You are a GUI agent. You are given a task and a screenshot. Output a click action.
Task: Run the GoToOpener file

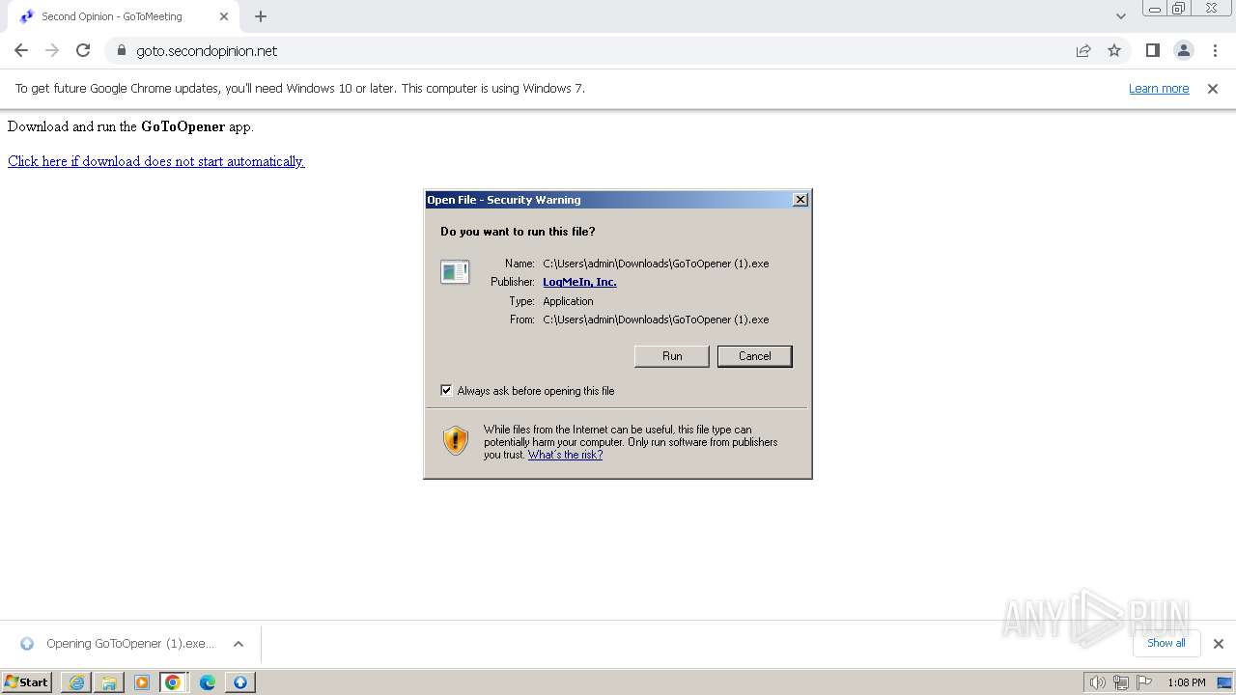click(x=672, y=356)
